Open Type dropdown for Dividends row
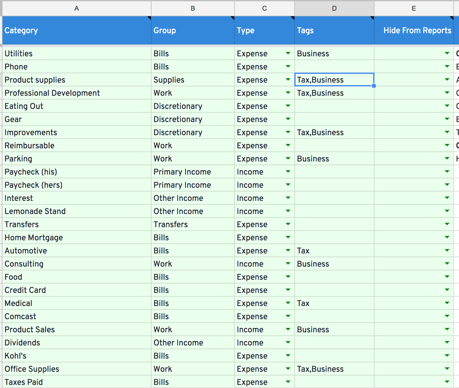This screenshot has height=388, width=459. click(x=288, y=343)
